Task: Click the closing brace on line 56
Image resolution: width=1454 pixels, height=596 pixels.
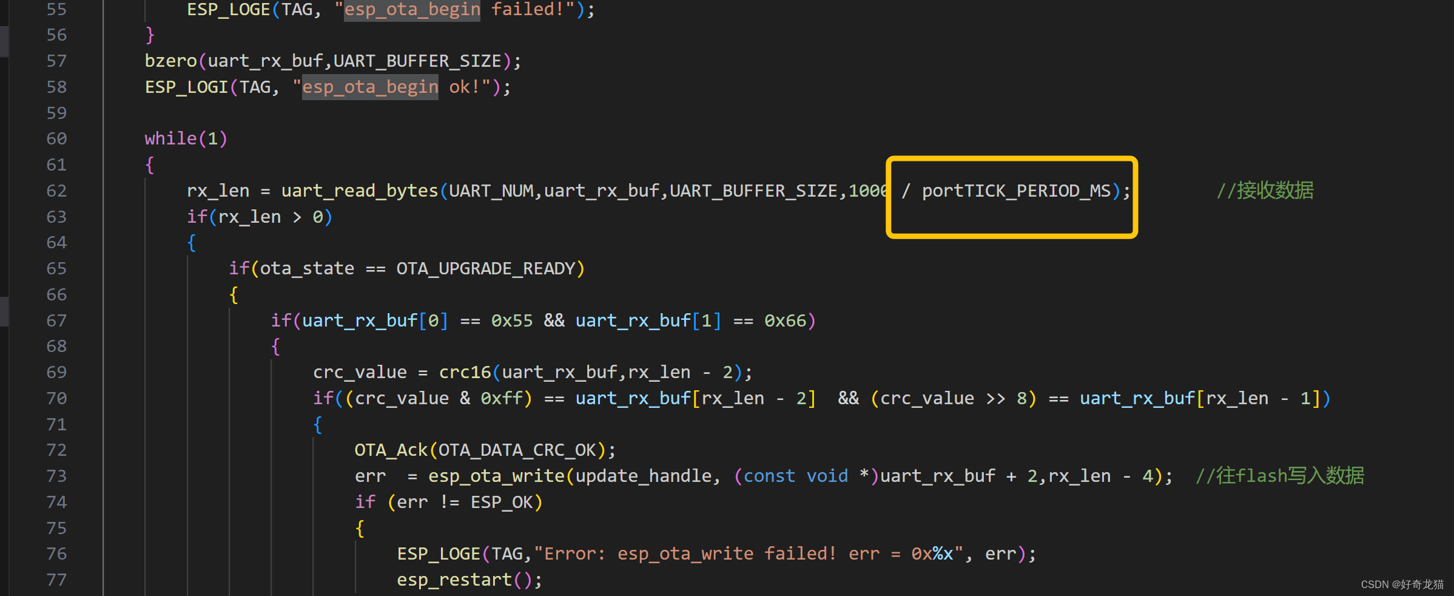Action: [150, 35]
